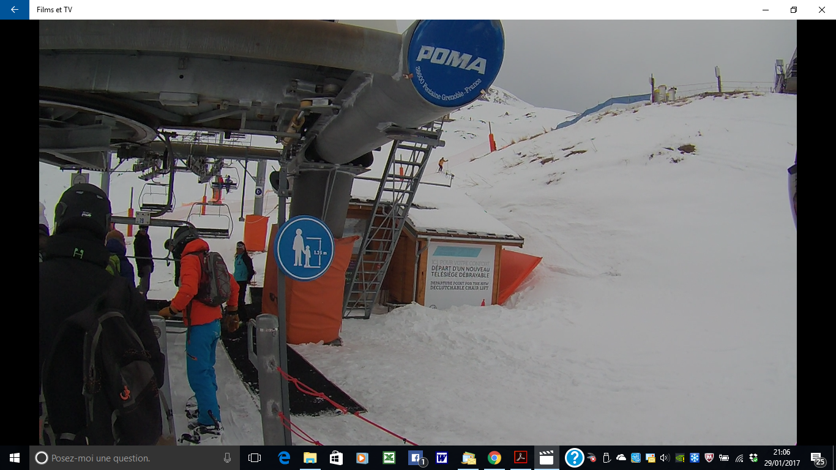Activate the Cortana microphone

click(228, 458)
